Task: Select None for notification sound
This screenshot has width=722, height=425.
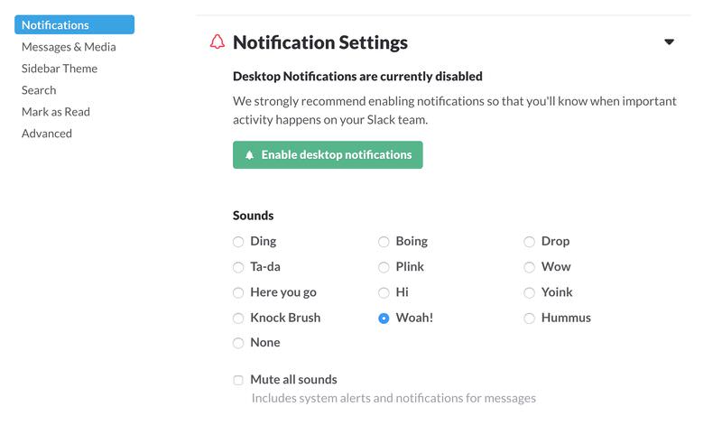Action: click(x=238, y=343)
